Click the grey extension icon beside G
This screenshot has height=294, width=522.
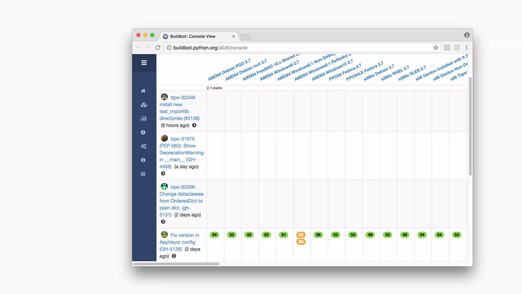pos(457,48)
